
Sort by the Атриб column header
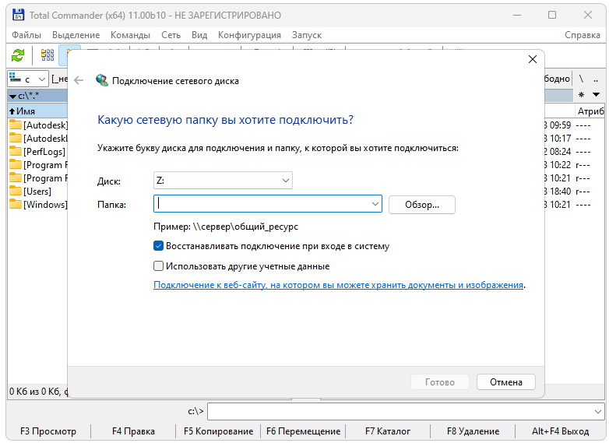pyautogui.click(x=590, y=111)
